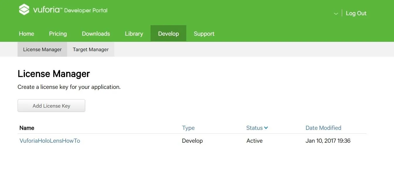The width and height of the screenshot is (394, 174).
Task: Open the account dropdown chevron beside Log Out
Action: [x=336, y=13]
